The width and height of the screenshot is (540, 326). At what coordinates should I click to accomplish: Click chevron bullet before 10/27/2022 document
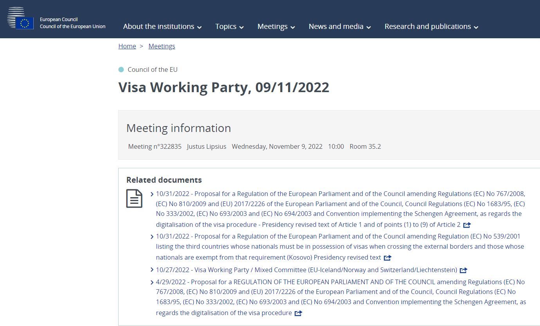[x=152, y=270]
